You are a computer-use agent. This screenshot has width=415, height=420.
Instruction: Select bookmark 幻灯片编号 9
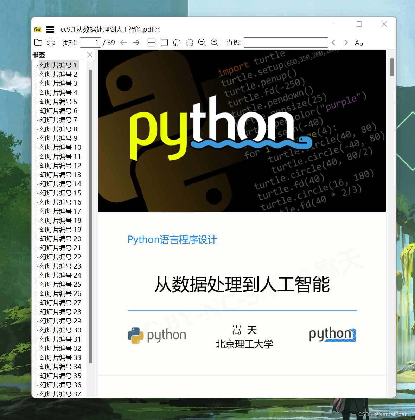coord(59,138)
